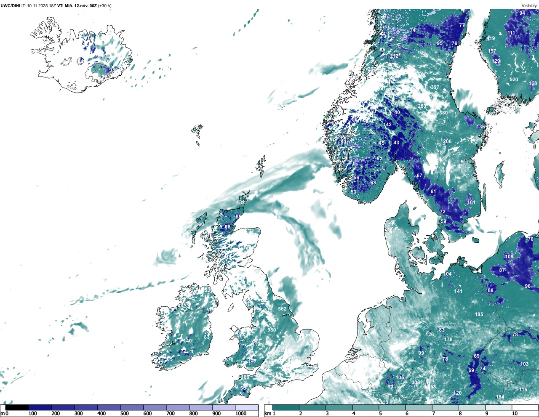Click the '126' value in central Germany
539x417 pixels.
tap(430, 335)
